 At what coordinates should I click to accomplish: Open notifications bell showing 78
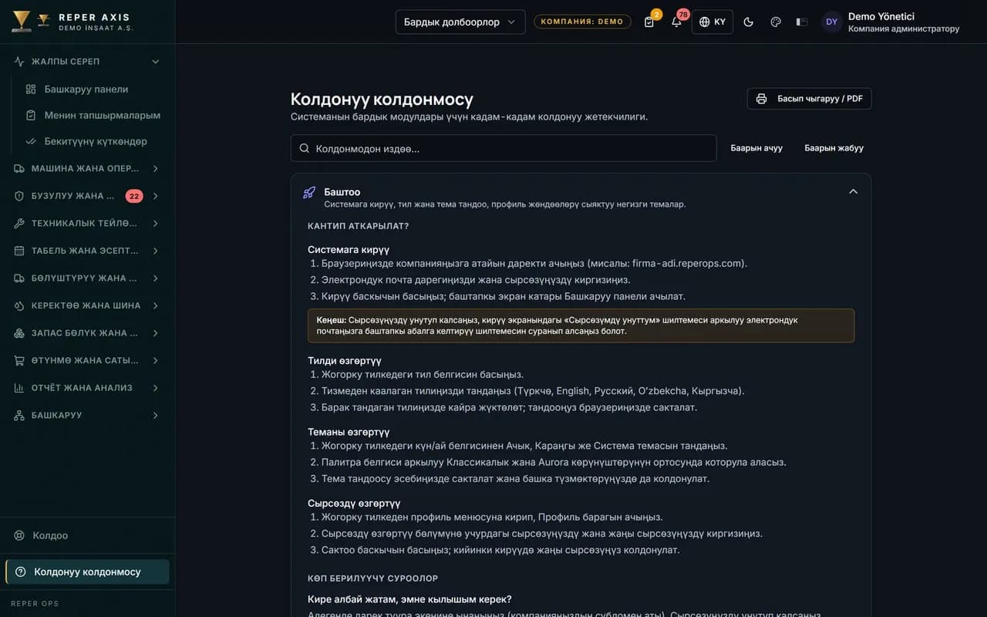point(676,22)
